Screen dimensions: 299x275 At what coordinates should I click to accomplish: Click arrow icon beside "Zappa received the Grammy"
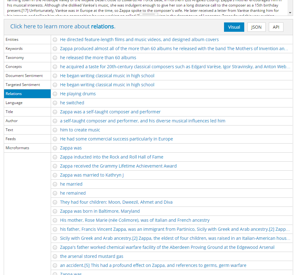click(x=55, y=166)
